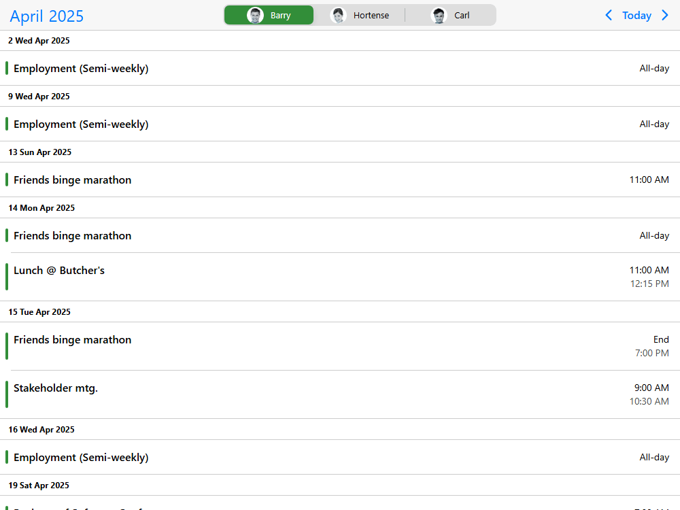
Task: Jump to Today
Action: point(636,15)
